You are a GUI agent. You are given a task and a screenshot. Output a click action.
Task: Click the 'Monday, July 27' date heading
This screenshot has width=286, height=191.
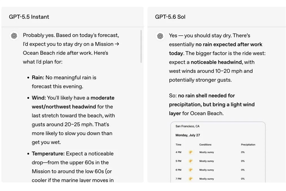tap(188, 135)
